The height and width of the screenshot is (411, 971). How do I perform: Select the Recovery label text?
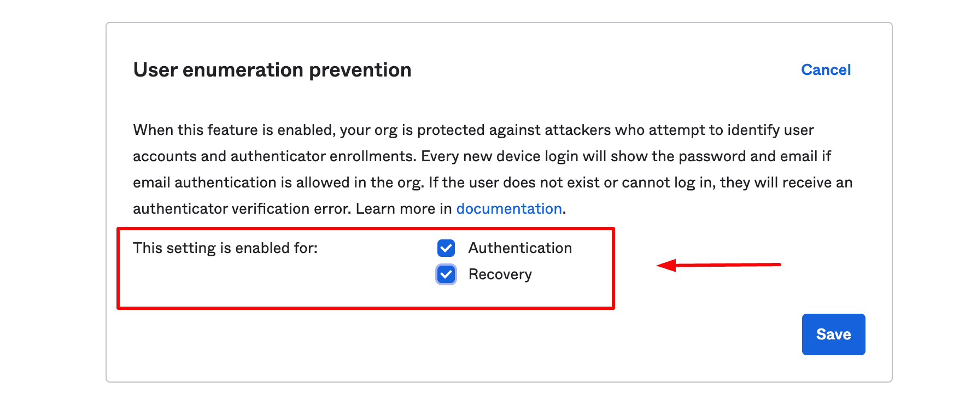pyautogui.click(x=499, y=274)
